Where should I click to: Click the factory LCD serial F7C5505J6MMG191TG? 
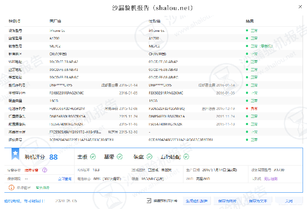[x=75, y=132]
